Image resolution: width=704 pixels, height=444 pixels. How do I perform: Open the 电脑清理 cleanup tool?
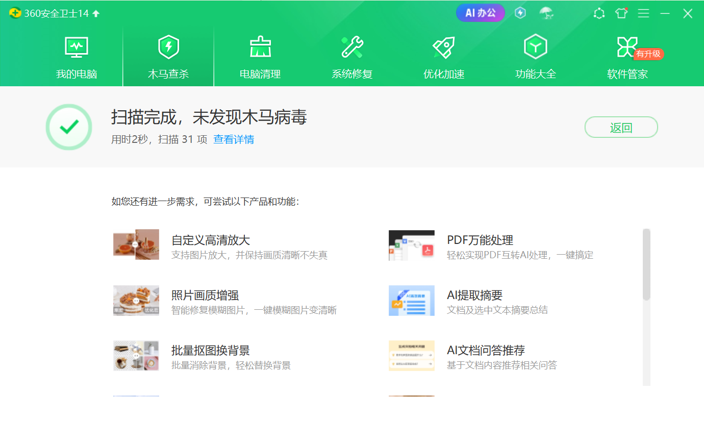[x=260, y=57]
